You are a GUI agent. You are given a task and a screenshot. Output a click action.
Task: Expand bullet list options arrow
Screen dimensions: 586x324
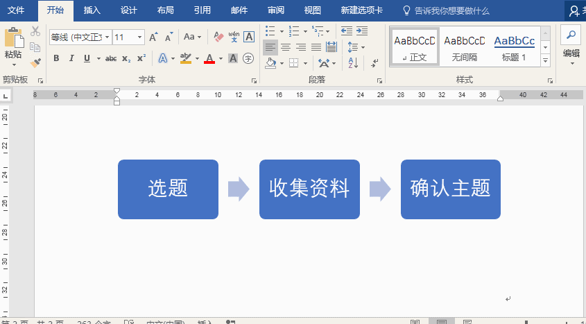coord(282,31)
